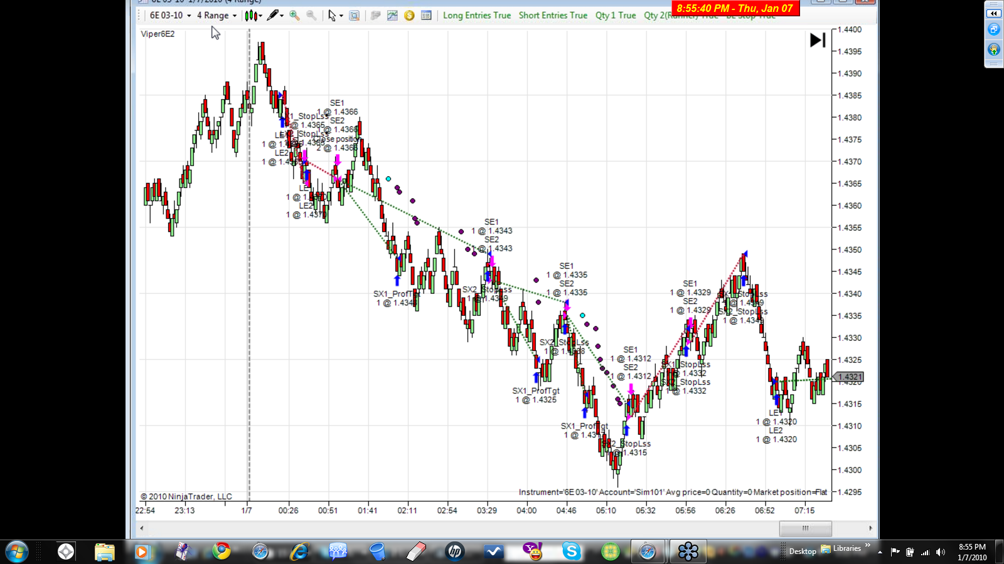The image size is (1004, 564).
Task: Open the blue checkmark app in taskbar
Action: [494, 551]
